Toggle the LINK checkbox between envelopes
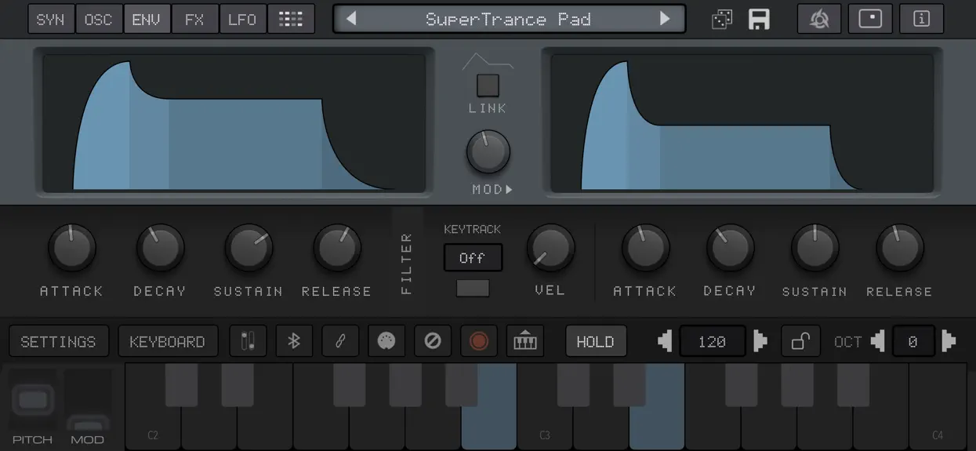Viewport: 976px width, 451px height. (x=488, y=85)
